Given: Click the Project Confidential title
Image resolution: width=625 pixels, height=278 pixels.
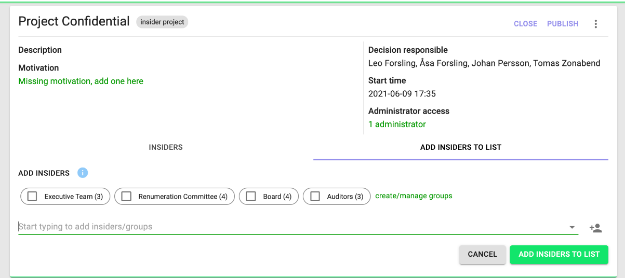Looking at the screenshot, I should tap(74, 21).
